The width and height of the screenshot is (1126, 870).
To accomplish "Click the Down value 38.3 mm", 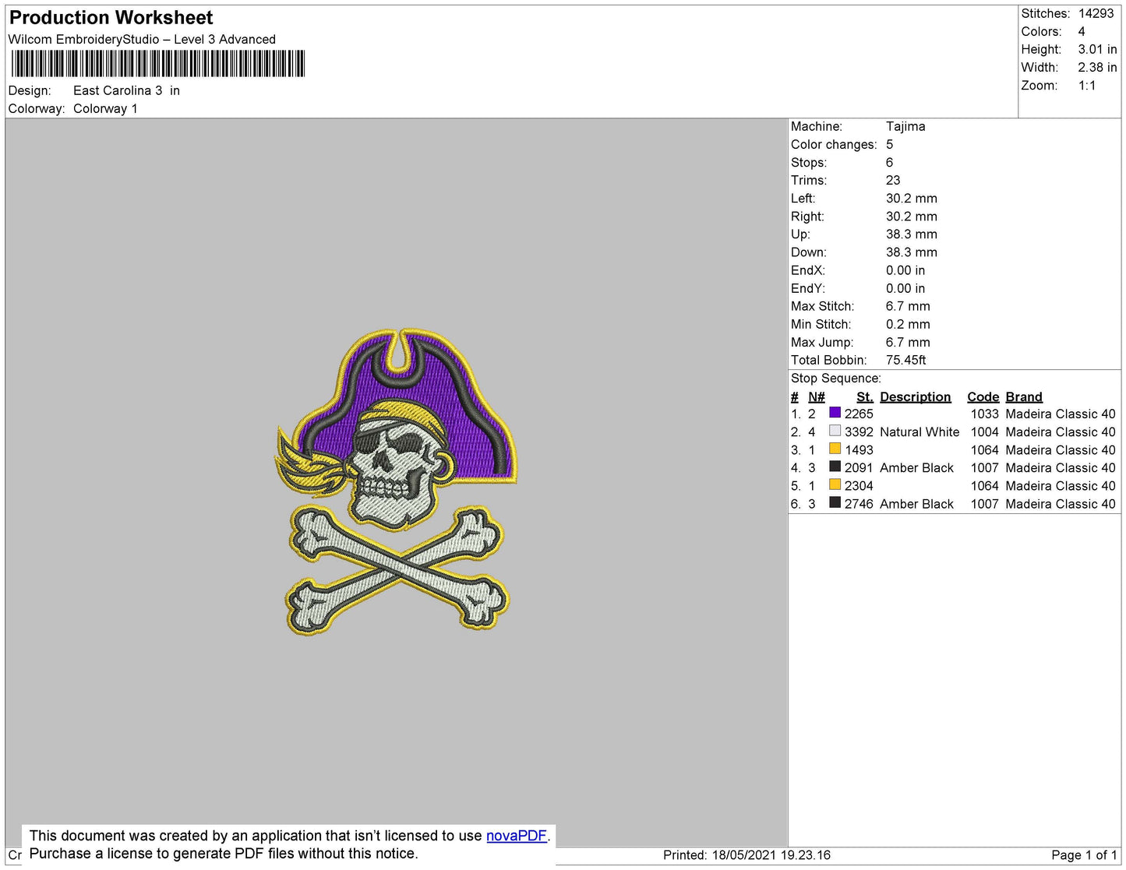I will coord(912,252).
